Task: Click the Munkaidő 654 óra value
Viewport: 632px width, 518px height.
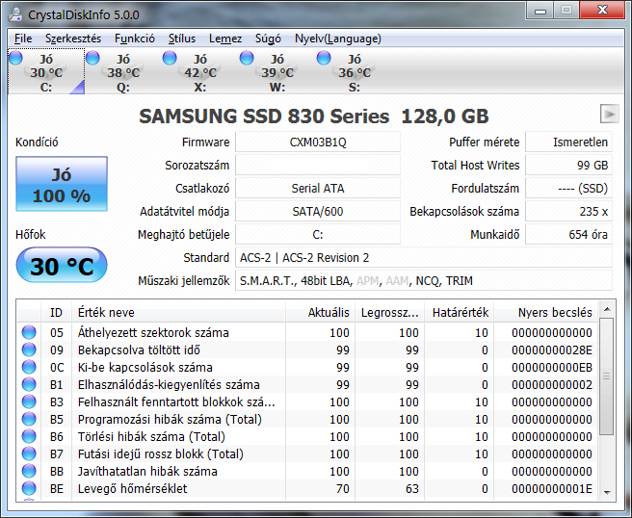Action: pyautogui.click(x=568, y=234)
